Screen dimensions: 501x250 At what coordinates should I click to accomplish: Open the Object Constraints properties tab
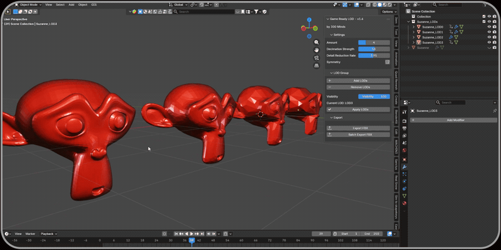(404, 189)
